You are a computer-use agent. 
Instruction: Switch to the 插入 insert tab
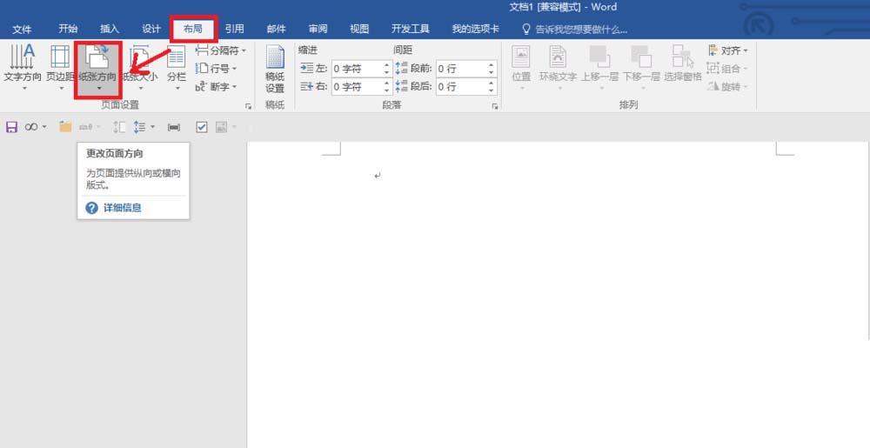[110, 29]
